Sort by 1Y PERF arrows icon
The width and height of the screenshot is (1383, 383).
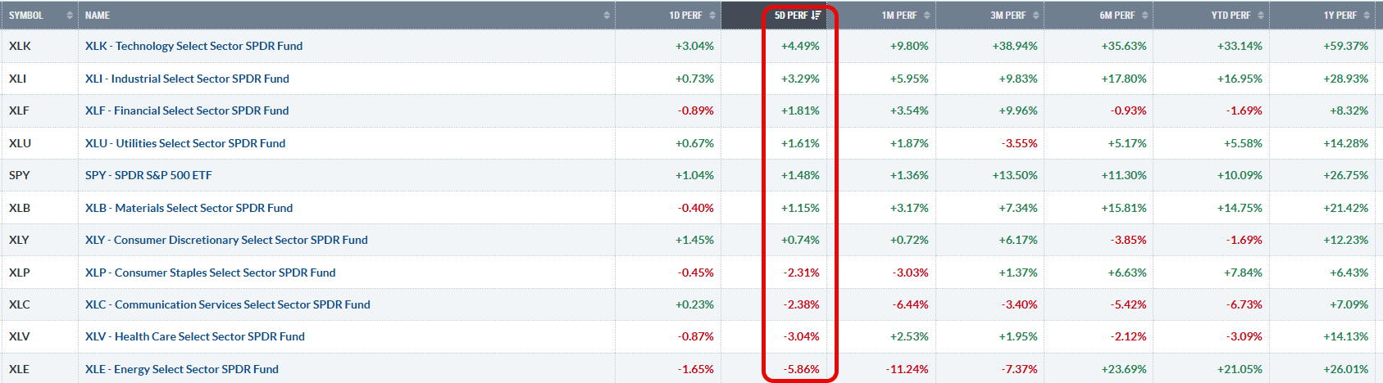tap(1367, 16)
